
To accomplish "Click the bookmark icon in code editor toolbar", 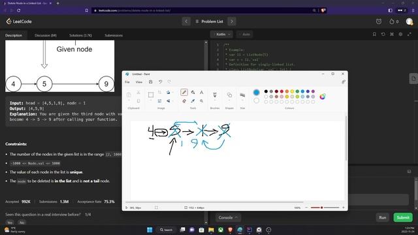I will [x=374, y=35].
